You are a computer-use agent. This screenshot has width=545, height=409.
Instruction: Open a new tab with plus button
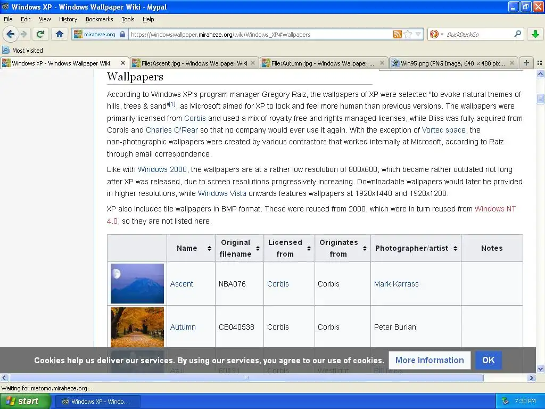click(526, 63)
